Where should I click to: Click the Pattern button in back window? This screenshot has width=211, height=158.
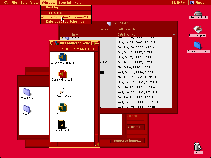(135, 117)
